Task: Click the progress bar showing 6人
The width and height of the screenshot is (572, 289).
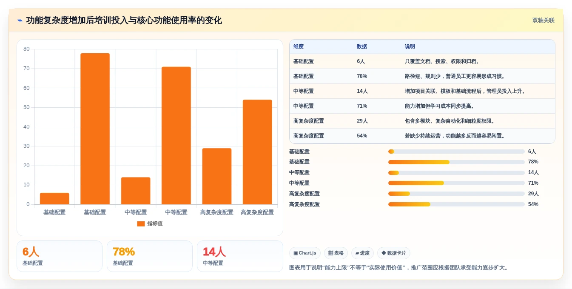Action: click(456, 152)
